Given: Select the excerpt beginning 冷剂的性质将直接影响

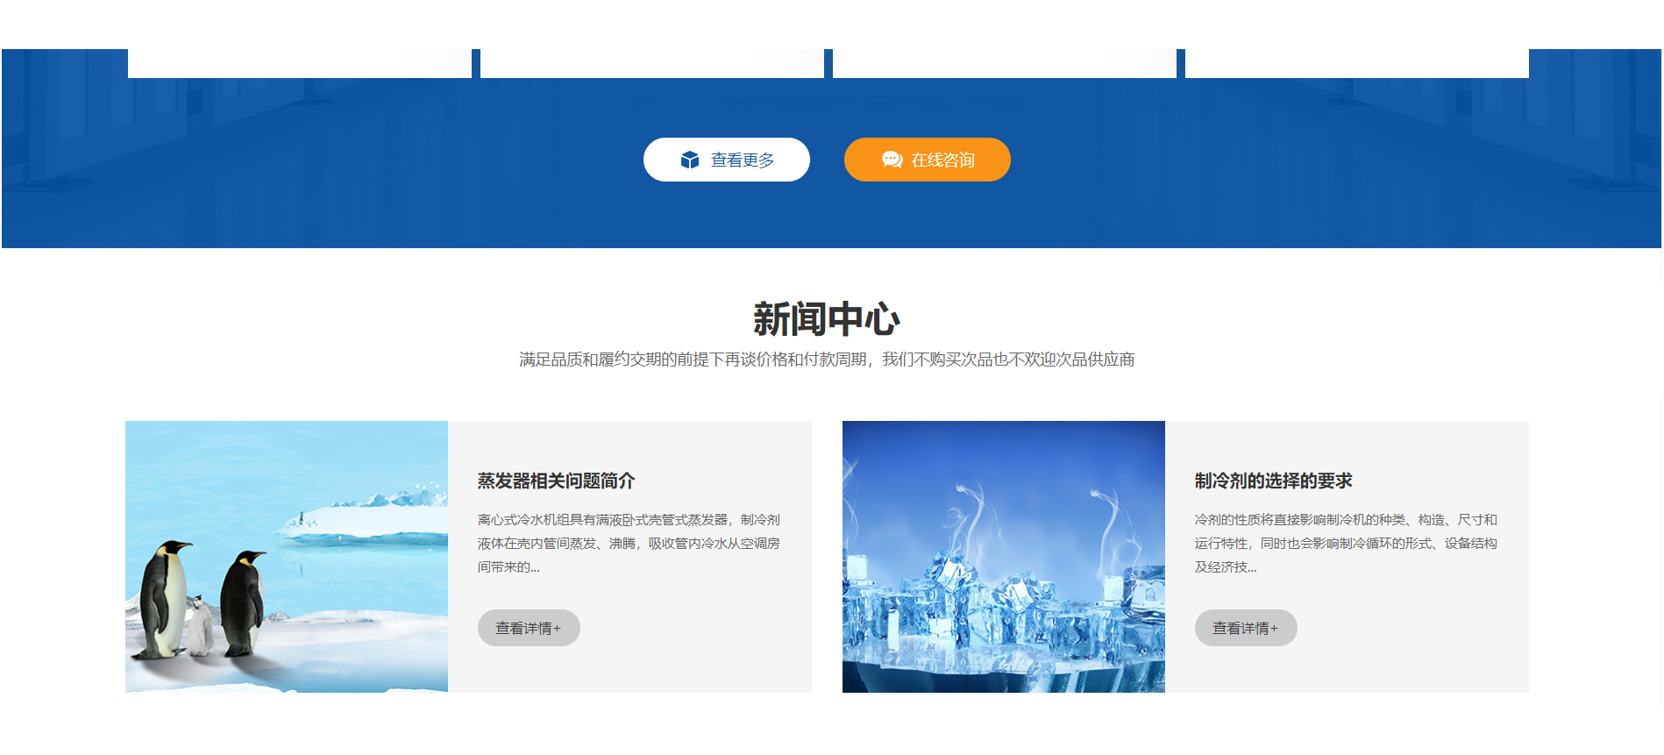Looking at the screenshot, I should click(1345, 544).
